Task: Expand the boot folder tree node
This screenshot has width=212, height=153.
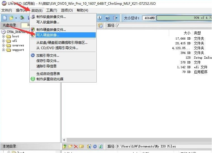Action: (4, 36)
